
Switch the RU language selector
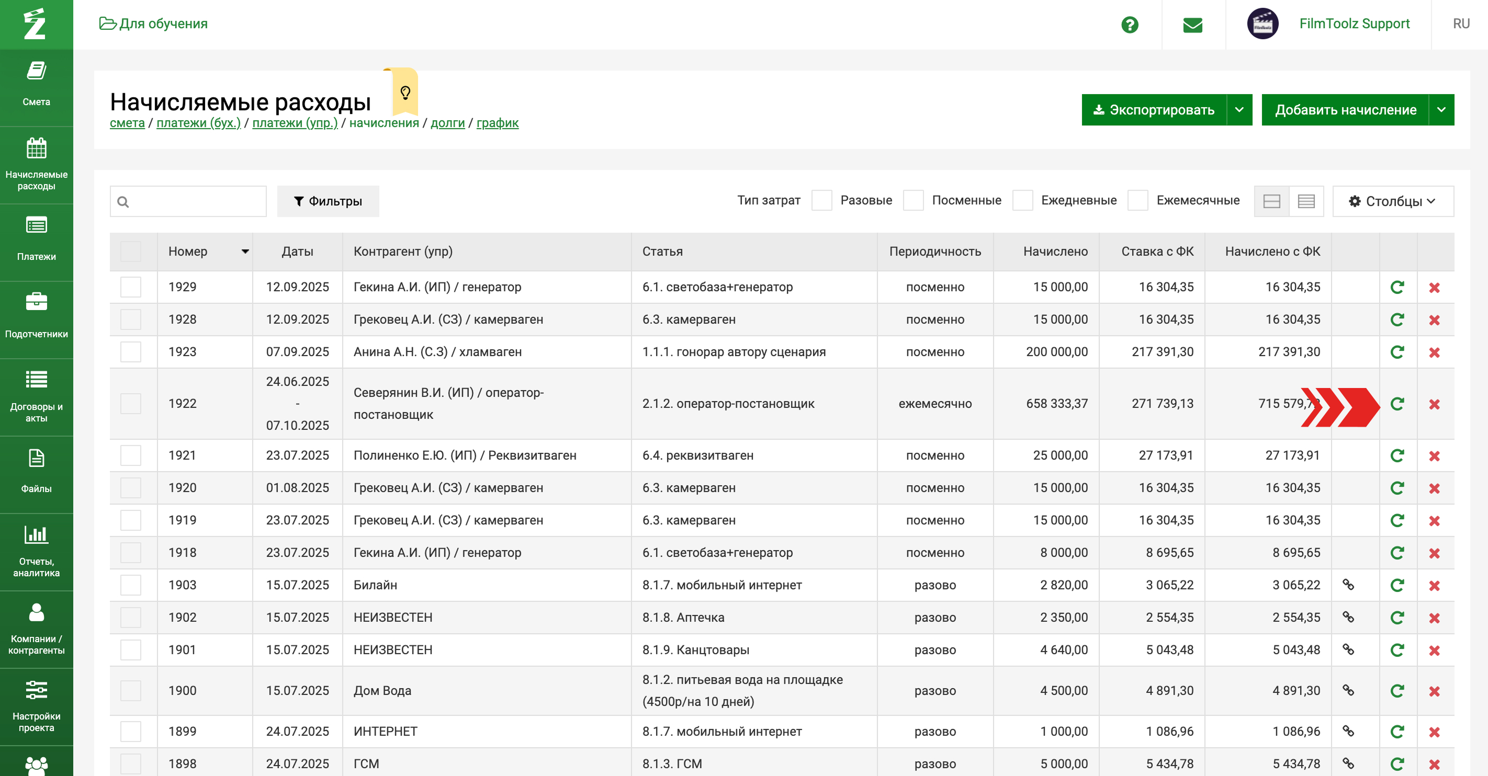click(x=1461, y=24)
